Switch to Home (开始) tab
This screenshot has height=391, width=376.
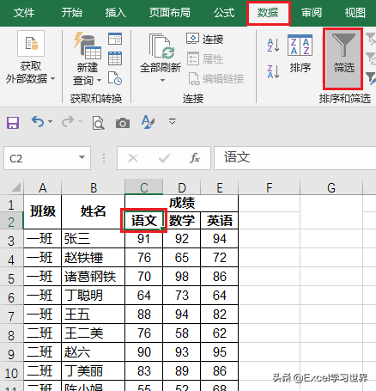pos(72,13)
